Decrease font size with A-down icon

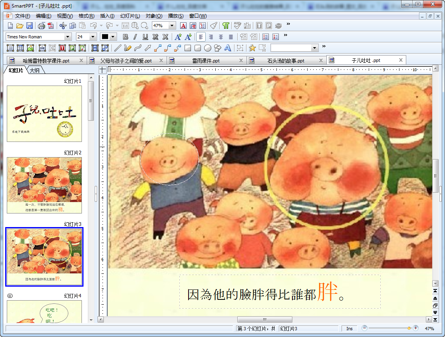188,37
